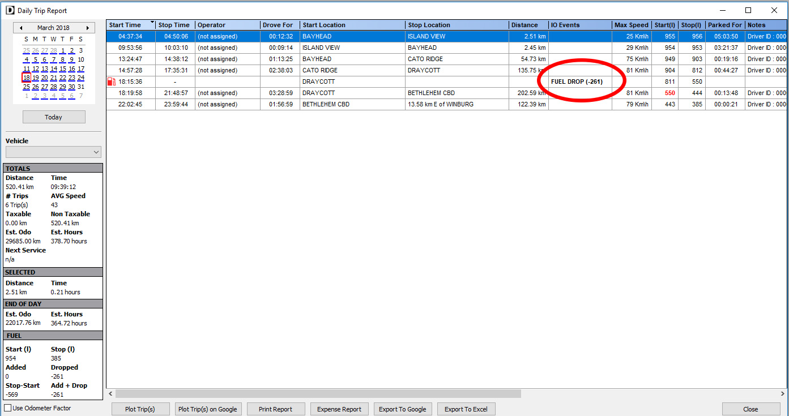The width and height of the screenshot is (789, 416).
Task: Click the Max Speed column header
Action: tap(631, 25)
